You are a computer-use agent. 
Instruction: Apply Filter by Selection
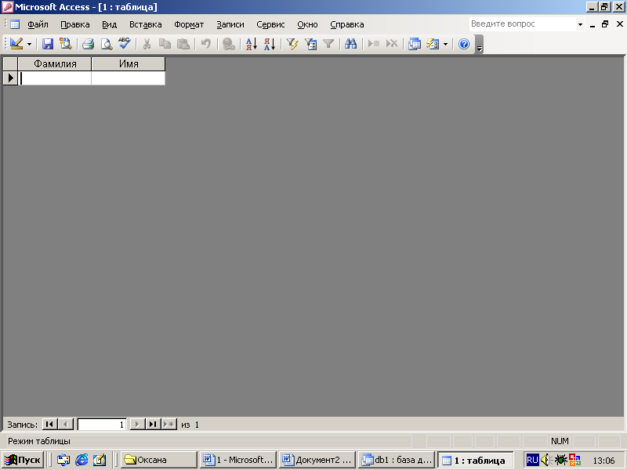tap(292, 44)
